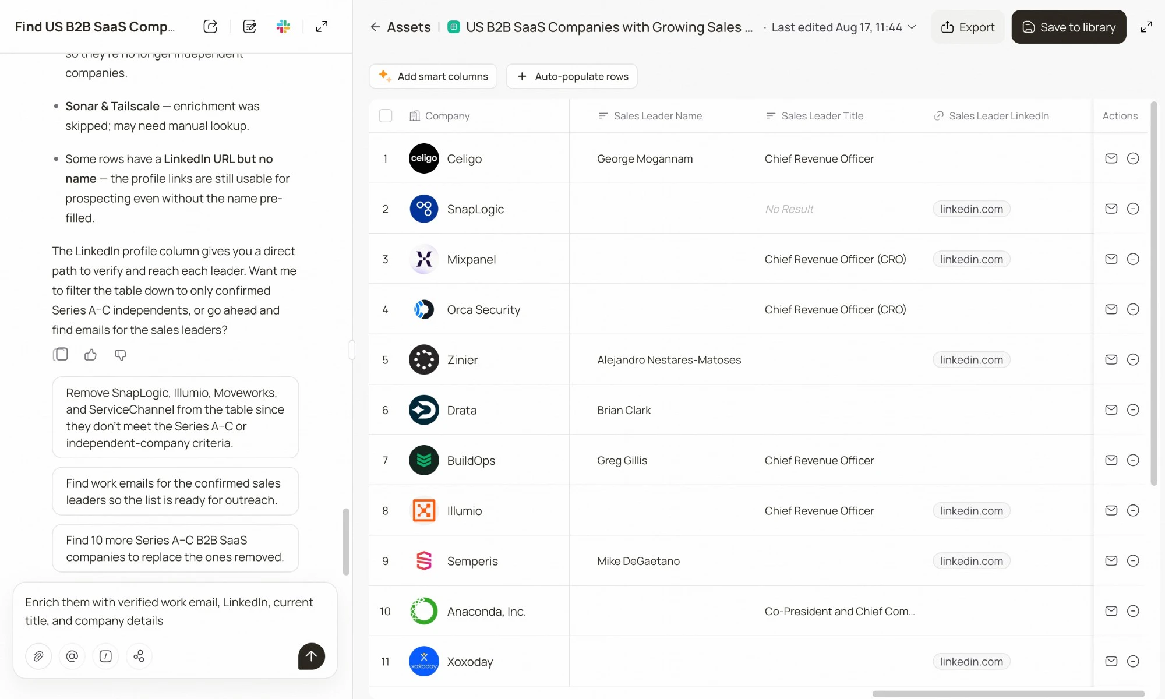Open the linkedin.com link for Xoxoday
Viewport: 1165px width, 699px height.
pos(971,662)
